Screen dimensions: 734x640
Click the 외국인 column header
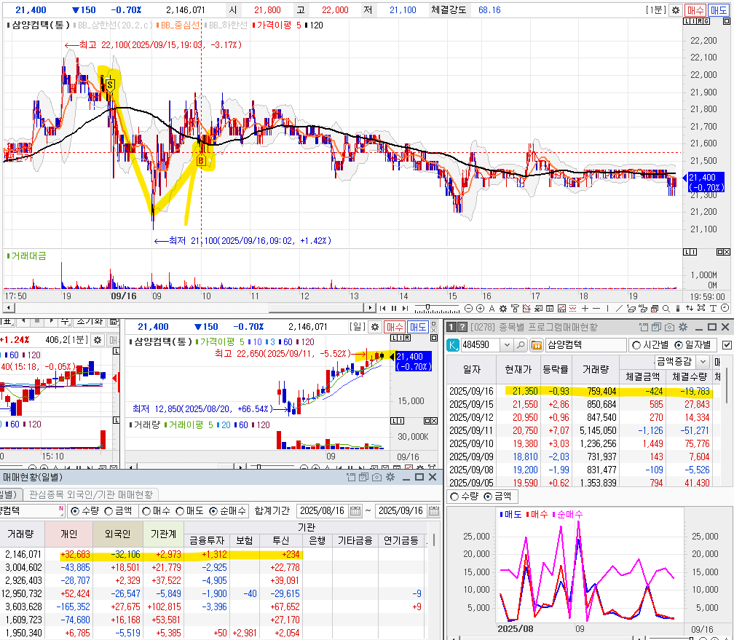[117, 534]
